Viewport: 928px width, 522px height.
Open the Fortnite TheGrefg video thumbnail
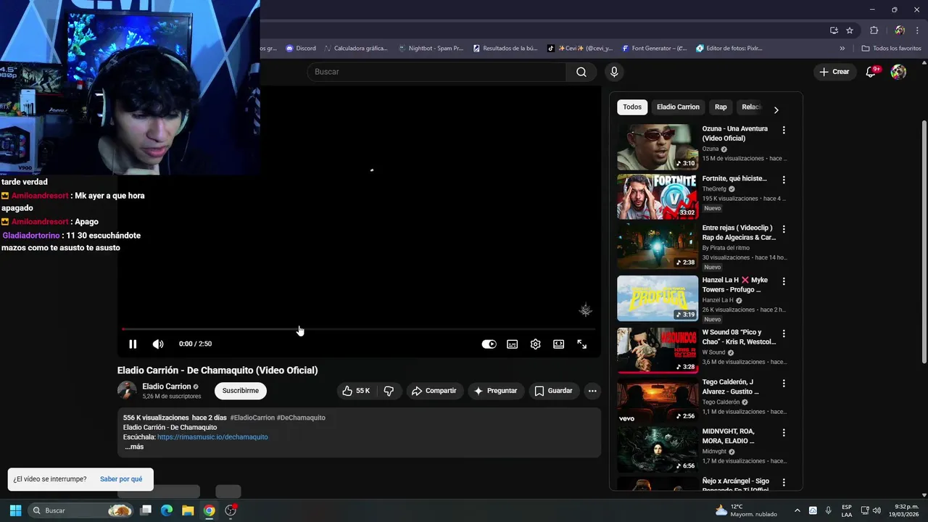[658, 196]
